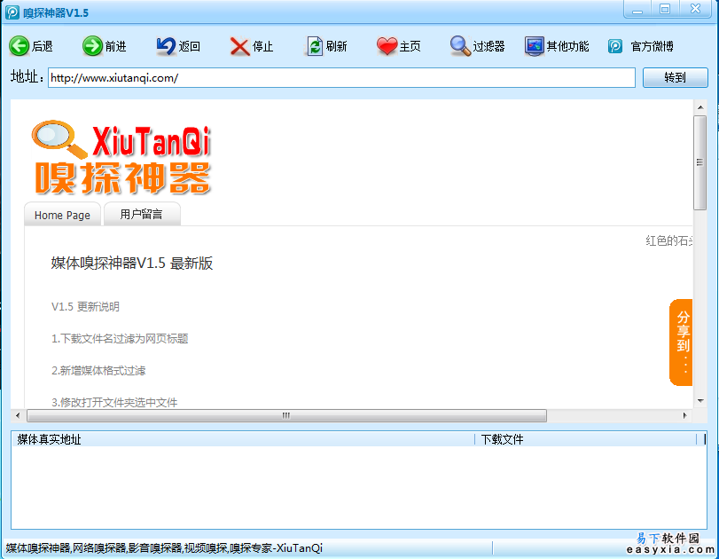Minimize the 嗅探神器V1.5 window
719x559 pixels.
pyautogui.click(x=637, y=9)
